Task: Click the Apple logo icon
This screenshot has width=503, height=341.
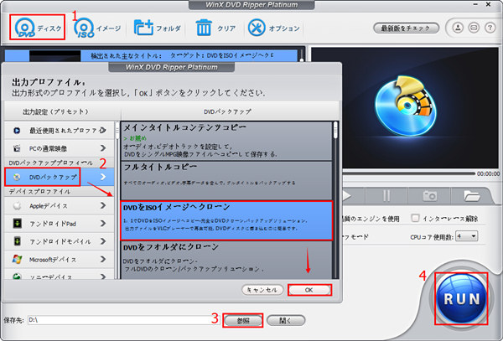Action: coord(17,205)
